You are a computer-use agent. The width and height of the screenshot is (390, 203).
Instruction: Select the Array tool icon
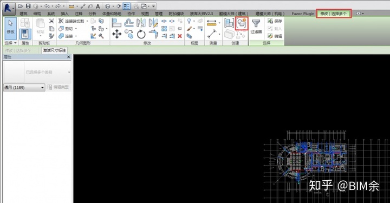(x=164, y=29)
